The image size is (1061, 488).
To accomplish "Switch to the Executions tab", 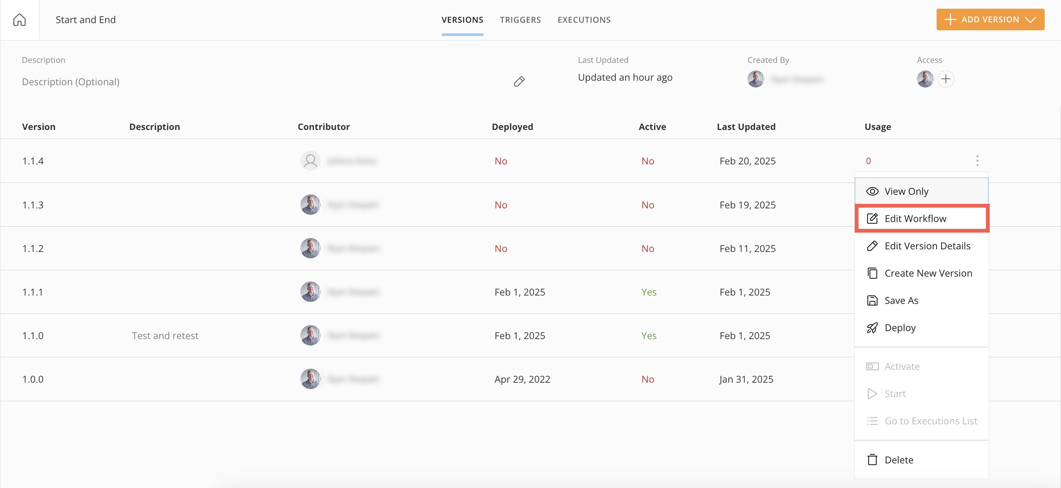I will point(584,20).
